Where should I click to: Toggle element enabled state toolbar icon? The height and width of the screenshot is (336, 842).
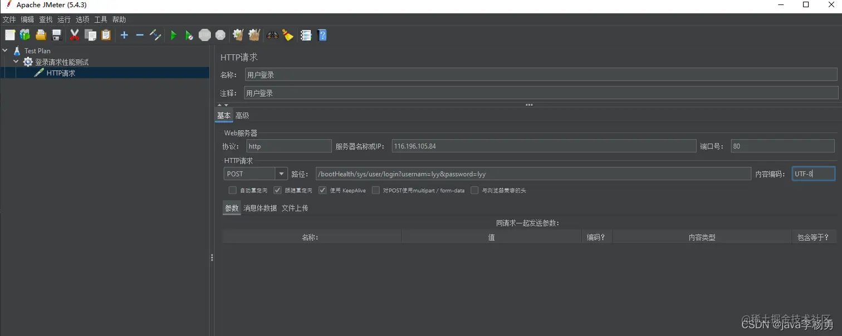pos(155,35)
